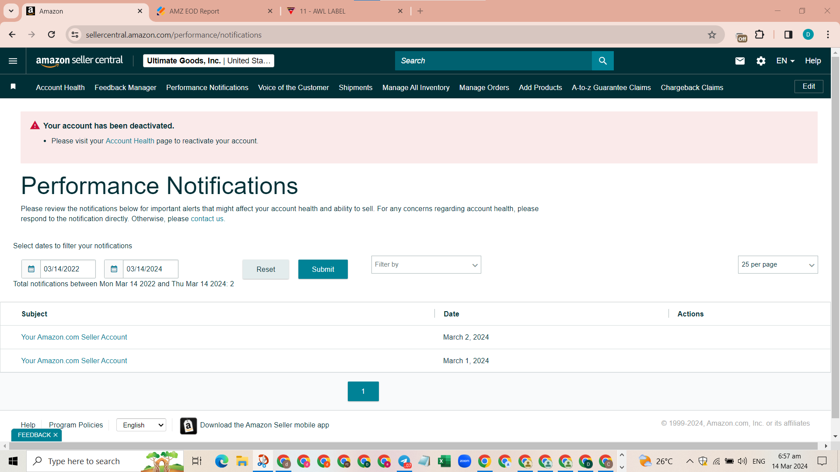Click the Reset button
Viewport: 840px width, 472px height.
(x=266, y=269)
